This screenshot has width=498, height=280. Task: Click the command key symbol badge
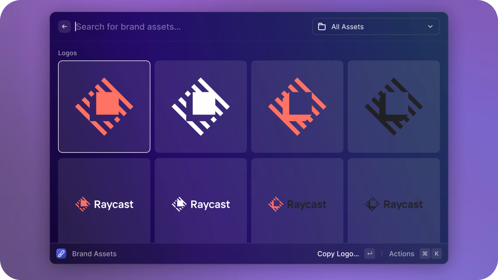(425, 254)
